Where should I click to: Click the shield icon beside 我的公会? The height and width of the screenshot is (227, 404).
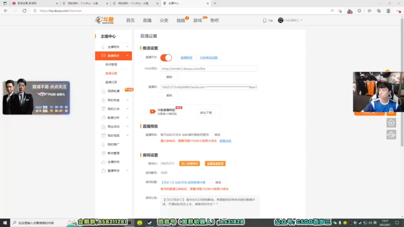(x=103, y=109)
